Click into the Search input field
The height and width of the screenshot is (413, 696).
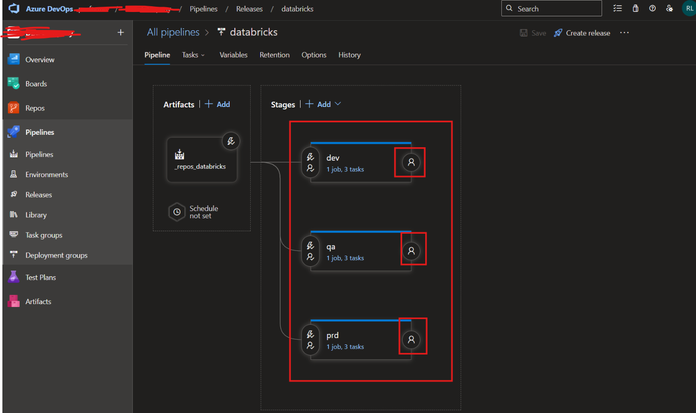tap(551, 8)
